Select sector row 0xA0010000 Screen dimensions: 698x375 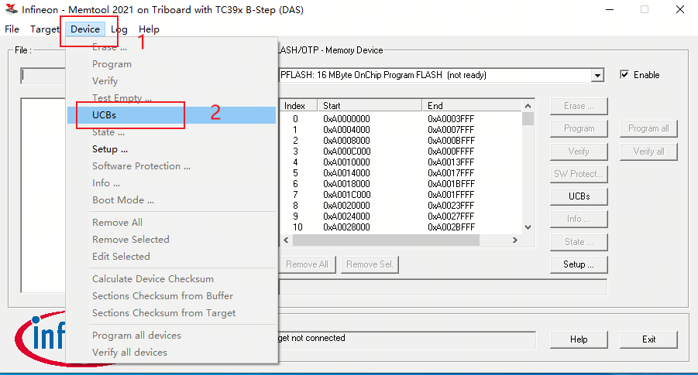(401, 162)
